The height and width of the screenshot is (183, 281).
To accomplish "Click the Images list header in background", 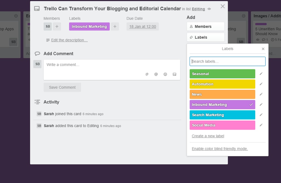I will pos(267,16).
